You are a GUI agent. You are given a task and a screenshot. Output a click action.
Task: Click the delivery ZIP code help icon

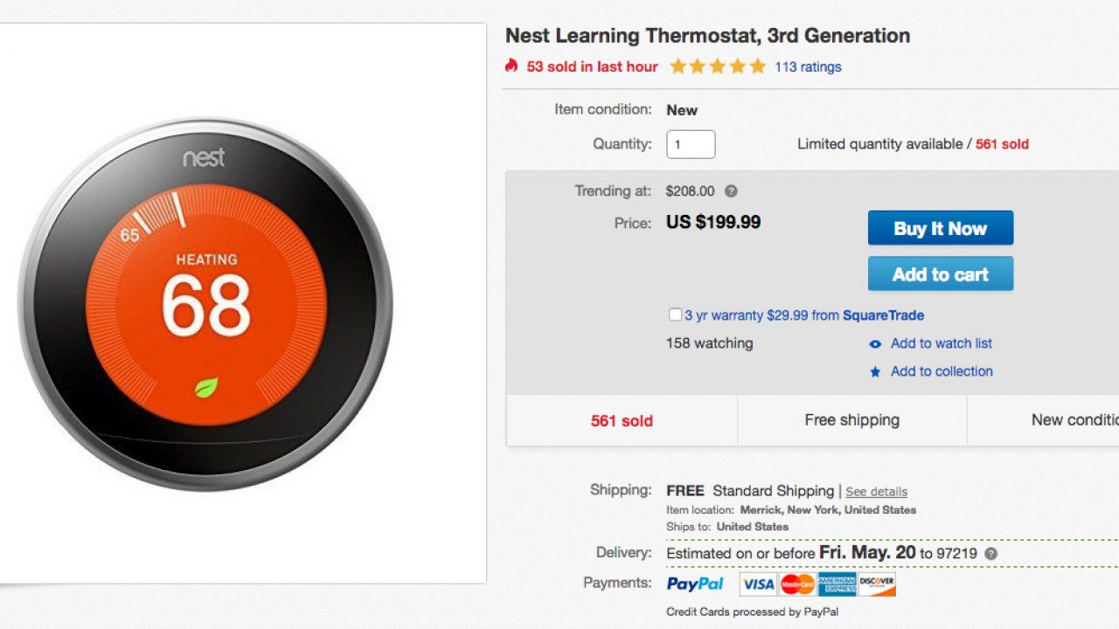(990, 554)
